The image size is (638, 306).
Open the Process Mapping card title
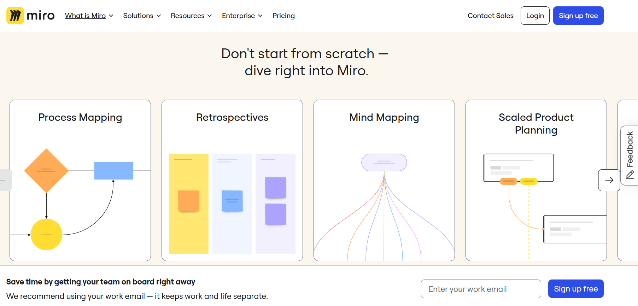pyautogui.click(x=80, y=117)
